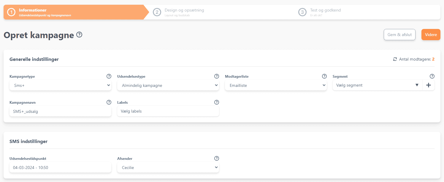The height and width of the screenshot is (182, 444).
Task: Open help icon for Udsendelsestype
Action: pyautogui.click(x=217, y=76)
